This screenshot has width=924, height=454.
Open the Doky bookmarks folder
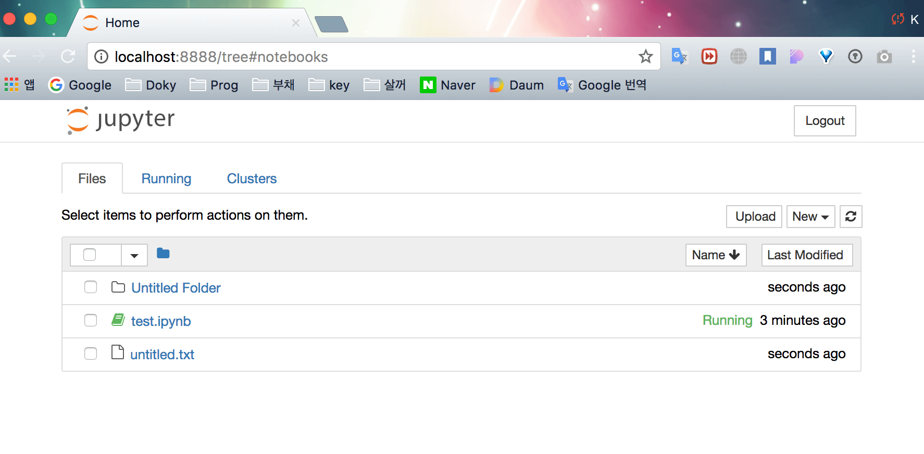click(151, 84)
